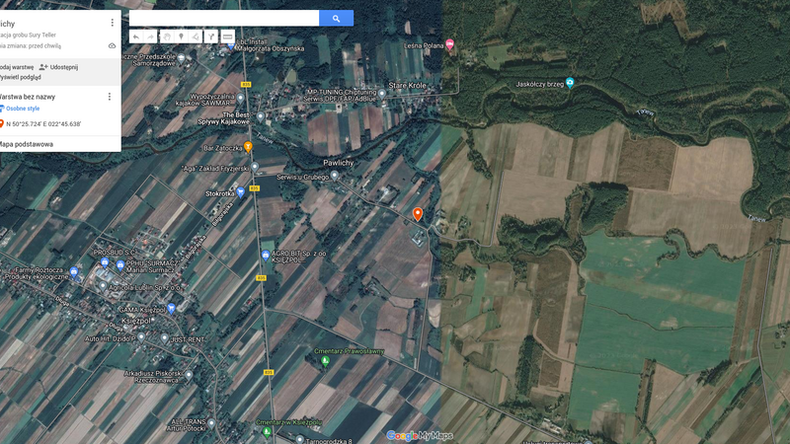790x444 pixels.
Task: Select the add directions tool
Action: coord(211,37)
